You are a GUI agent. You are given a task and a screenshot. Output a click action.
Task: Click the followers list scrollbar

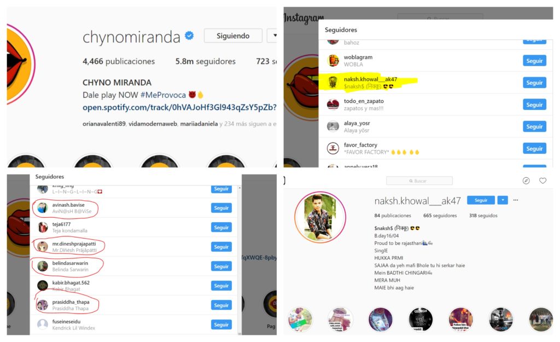click(x=240, y=260)
